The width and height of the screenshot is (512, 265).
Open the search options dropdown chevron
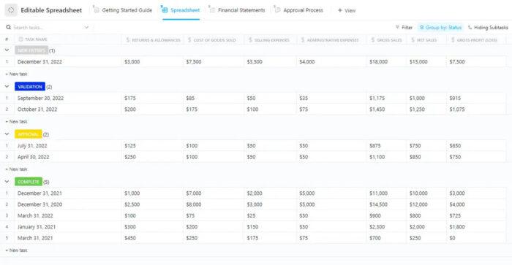coord(86,28)
